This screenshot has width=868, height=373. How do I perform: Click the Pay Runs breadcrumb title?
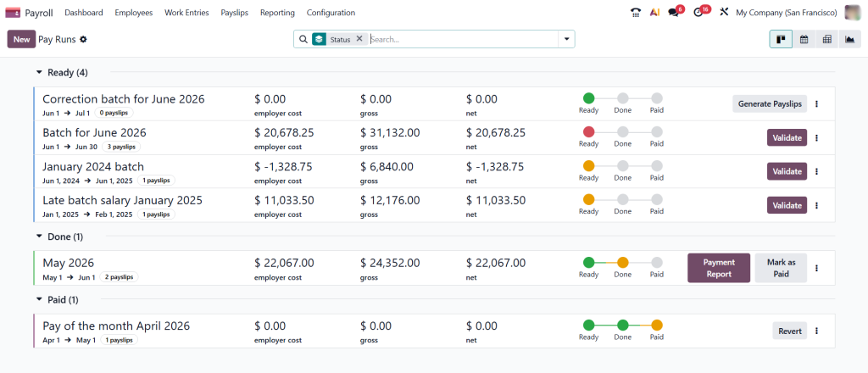pyautogui.click(x=58, y=39)
